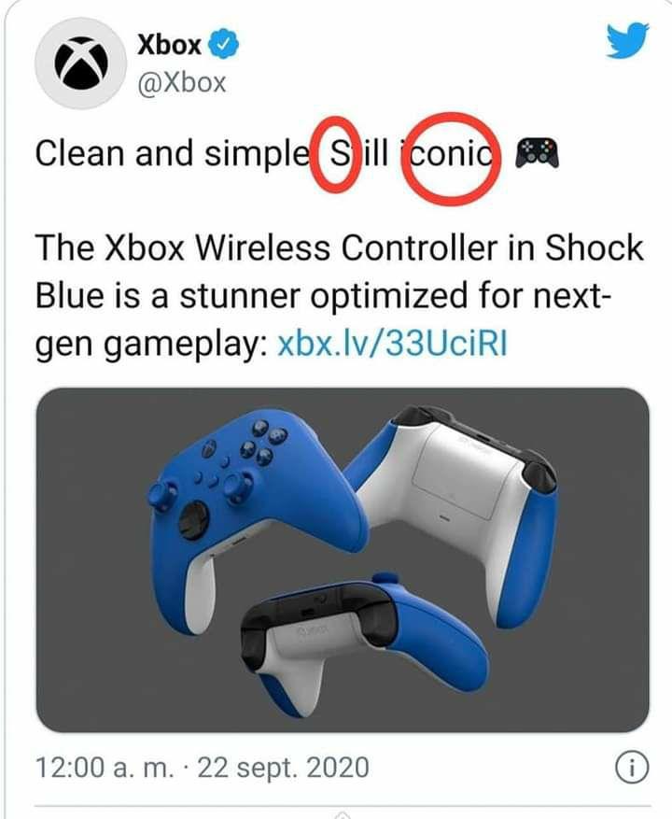Open the 22 sept. 2020 timestamp
The width and height of the screenshot is (672, 819).
click(x=283, y=768)
